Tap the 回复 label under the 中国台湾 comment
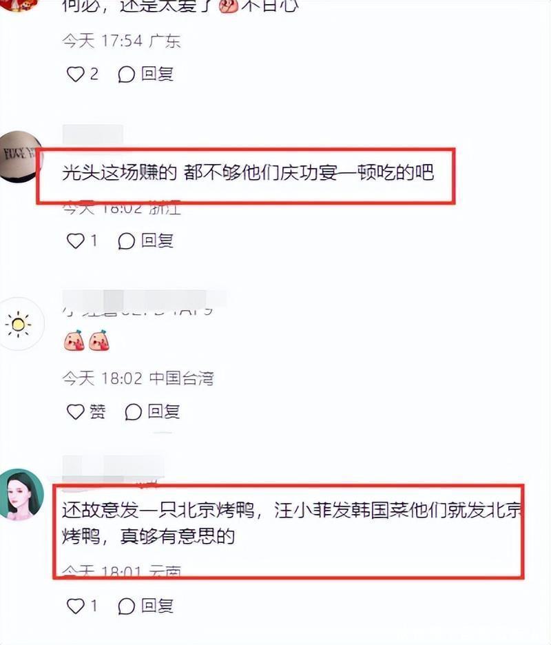Screen dimensions: 551x645 164,412
